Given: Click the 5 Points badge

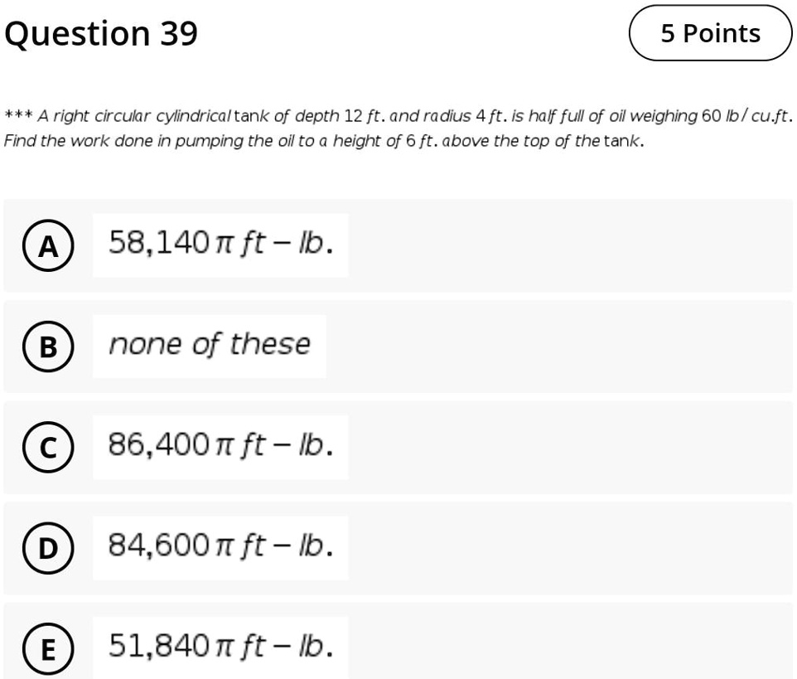Looking at the screenshot, I should [710, 33].
